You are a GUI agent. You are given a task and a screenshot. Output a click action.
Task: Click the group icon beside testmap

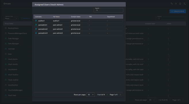tap(6, 49)
